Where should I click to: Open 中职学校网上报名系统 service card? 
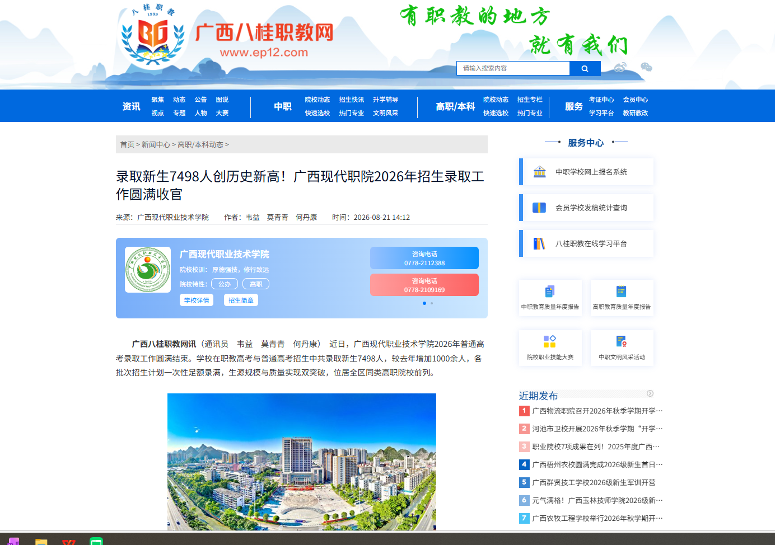(x=586, y=172)
